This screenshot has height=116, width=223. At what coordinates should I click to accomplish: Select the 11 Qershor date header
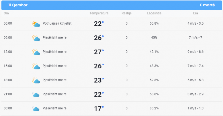pyautogui.click(x=18, y=5)
